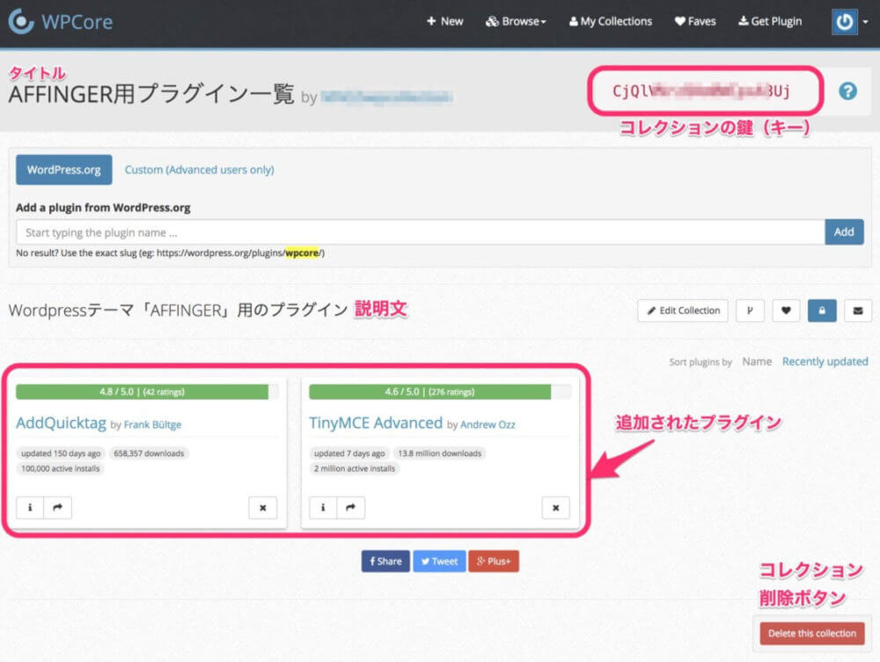This screenshot has height=662, width=880.
Task: Click the Edit Collection button
Action: coord(683,311)
